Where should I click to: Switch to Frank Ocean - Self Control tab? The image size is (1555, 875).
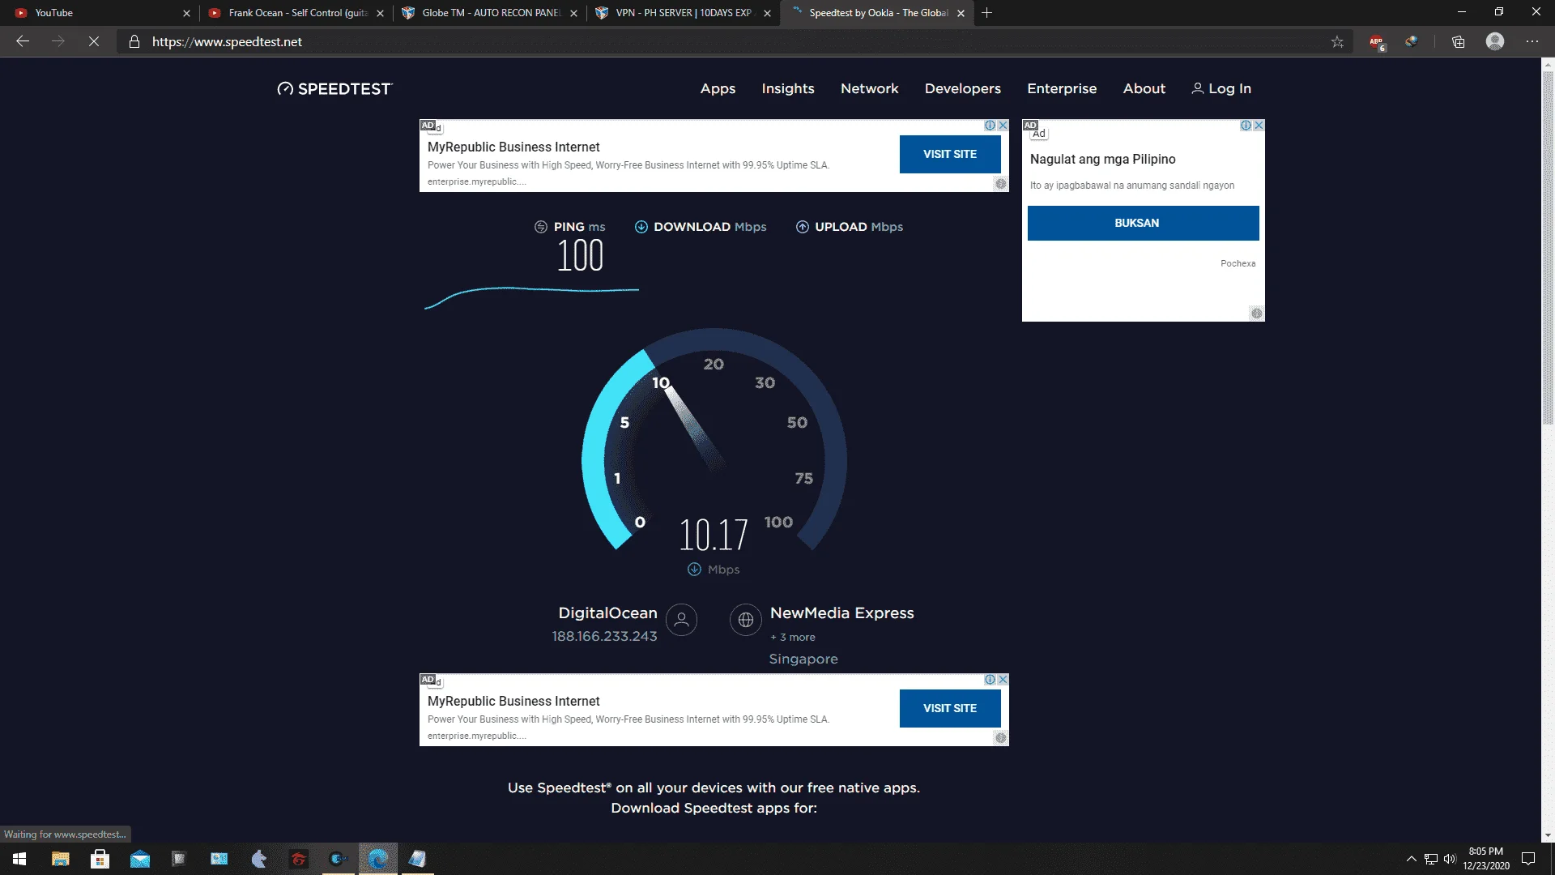(296, 13)
